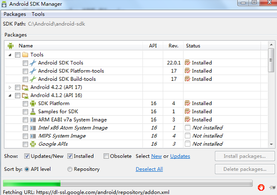Enable the Obsolete checkbox
This screenshot has width=277, height=195.
point(106,156)
